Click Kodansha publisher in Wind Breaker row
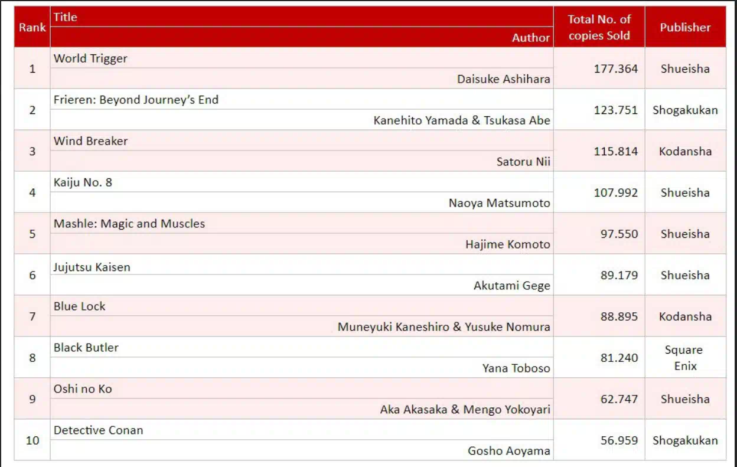 [685, 151]
